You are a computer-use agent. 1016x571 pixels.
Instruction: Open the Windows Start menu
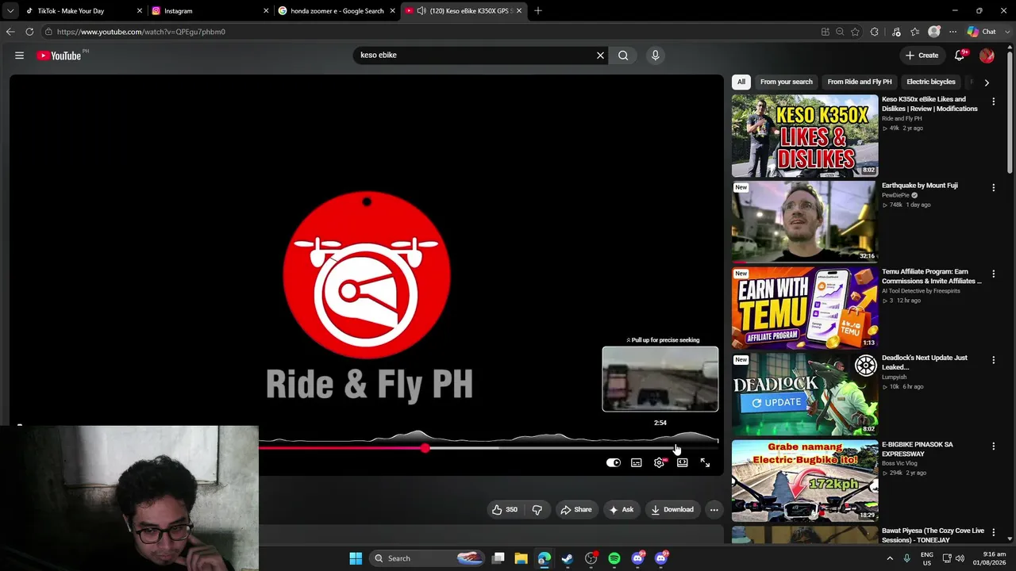(356, 558)
